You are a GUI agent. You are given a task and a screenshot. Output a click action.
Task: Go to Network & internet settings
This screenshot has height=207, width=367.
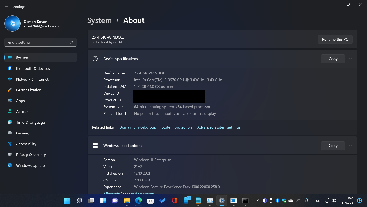(x=40, y=79)
